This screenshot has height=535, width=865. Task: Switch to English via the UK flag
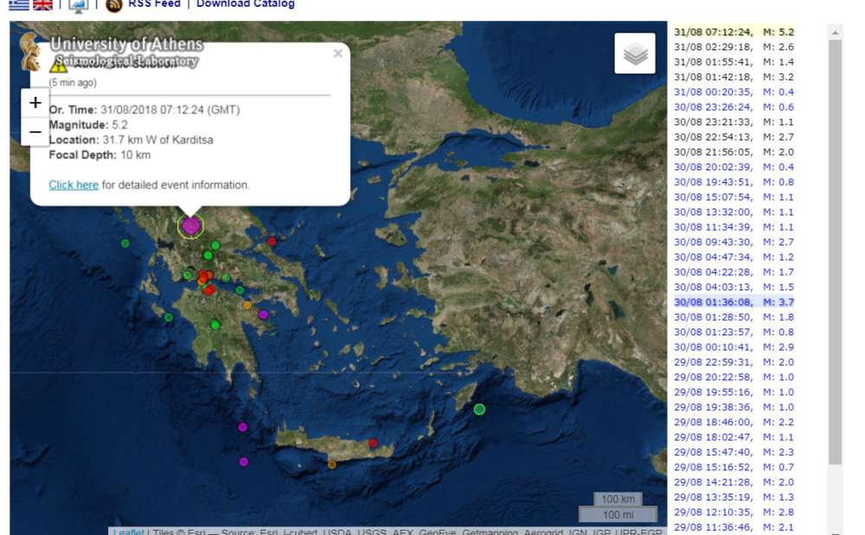point(42,4)
